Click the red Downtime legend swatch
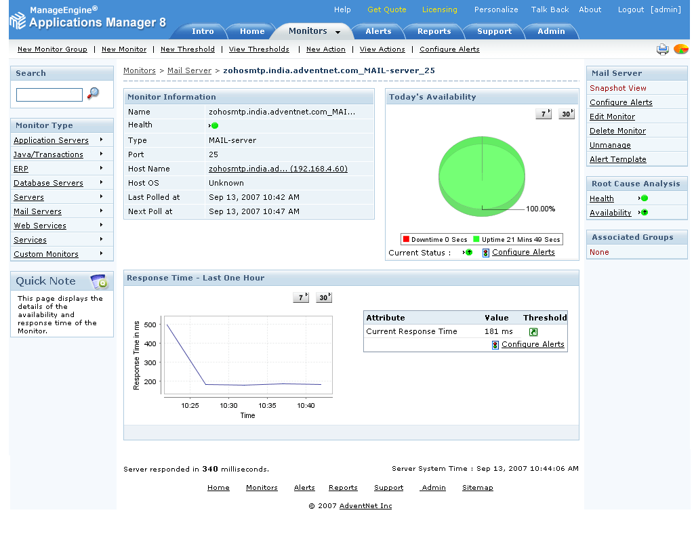Viewport: 694px width, 542px height. [x=406, y=239]
